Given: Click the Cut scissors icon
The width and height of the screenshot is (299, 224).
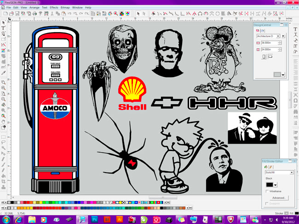Looking at the screenshot, I should pyautogui.click(x=52, y=13).
